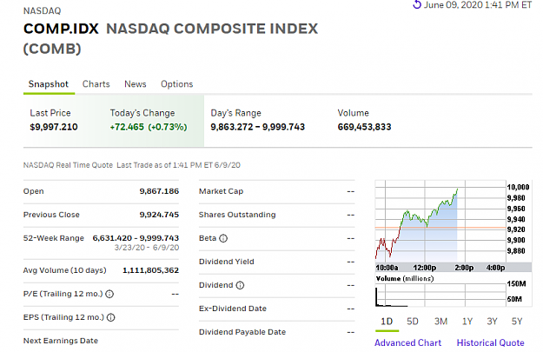
Task: Click the intraday price chart
Action: pyautogui.click(x=440, y=221)
